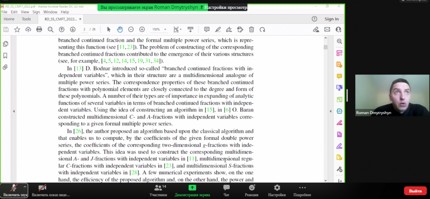Click the Print file icon

[39, 29]
